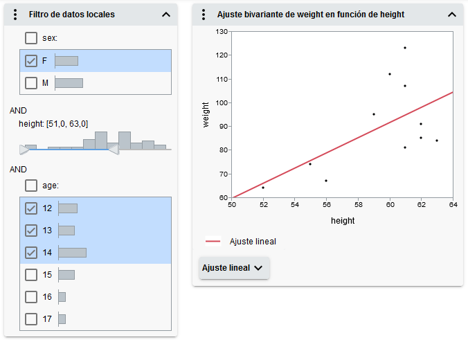Uncheck the F sex checkbox
The height and width of the screenshot is (342, 468).
point(31,61)
